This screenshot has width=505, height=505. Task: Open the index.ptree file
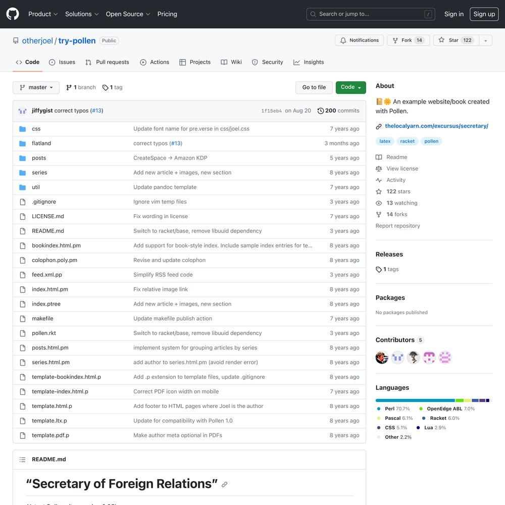pyautogui.click(x=46, y=304)
